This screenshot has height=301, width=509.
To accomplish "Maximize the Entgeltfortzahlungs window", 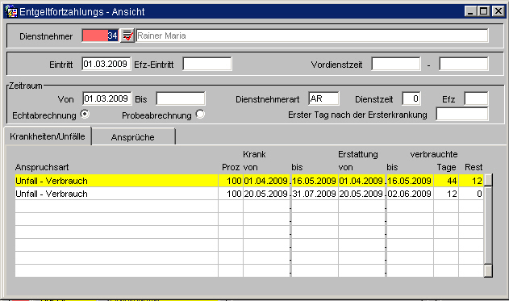I will tap(483, 11).
